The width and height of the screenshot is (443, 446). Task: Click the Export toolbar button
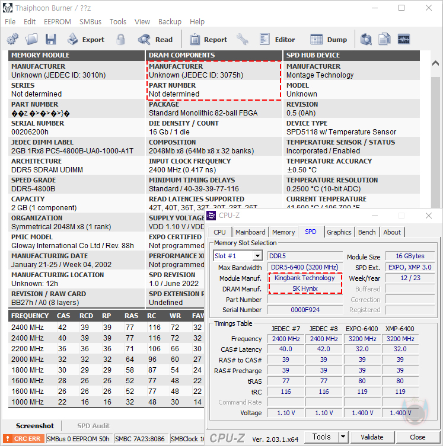[x=86, y=39]
